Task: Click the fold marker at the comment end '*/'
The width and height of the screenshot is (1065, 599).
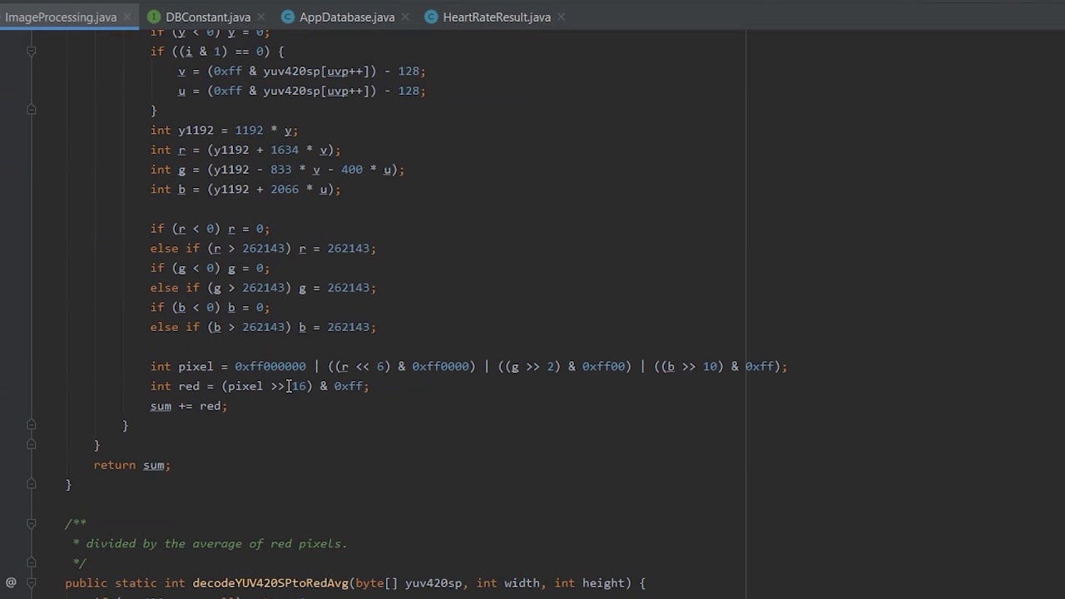Action: 31,563
